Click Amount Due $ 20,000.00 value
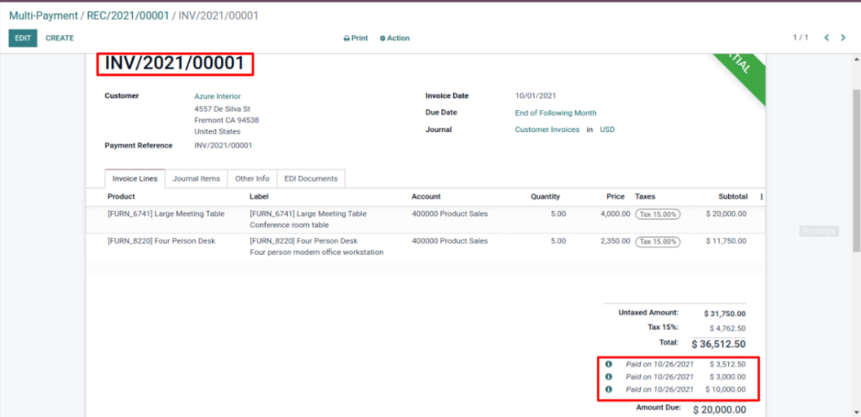This screenshot has height=417, width=861. [720, 410]
